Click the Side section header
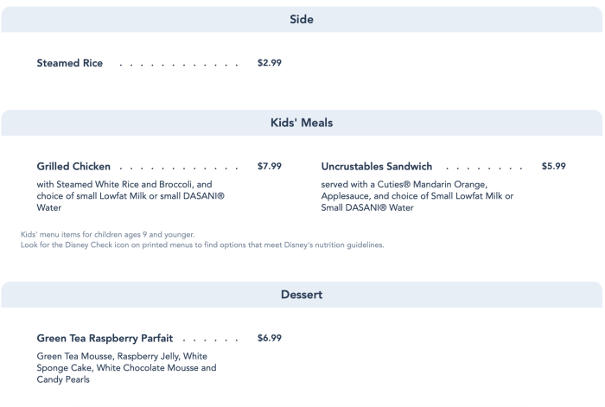Screen dimensions: 605x407 [x=301, y=19]
